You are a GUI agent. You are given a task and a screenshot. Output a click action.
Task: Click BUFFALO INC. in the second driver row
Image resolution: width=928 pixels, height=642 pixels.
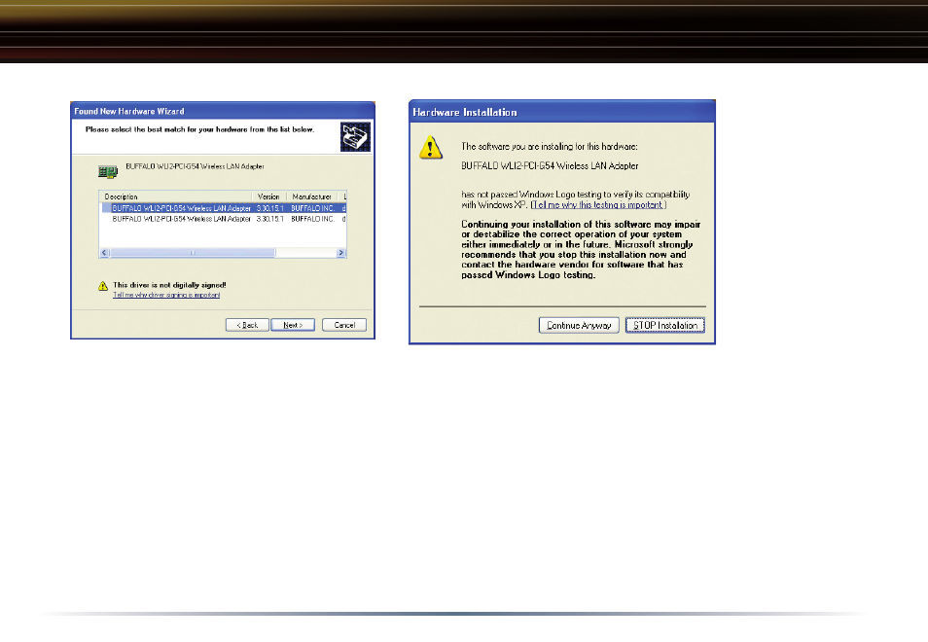313,219
